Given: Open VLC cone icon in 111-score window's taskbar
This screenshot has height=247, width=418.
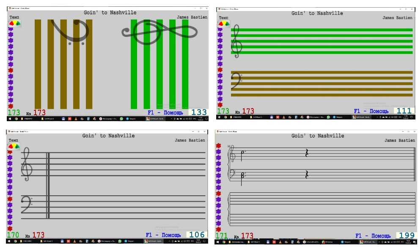Looking at the screenshot, I should tap(283, 117).
